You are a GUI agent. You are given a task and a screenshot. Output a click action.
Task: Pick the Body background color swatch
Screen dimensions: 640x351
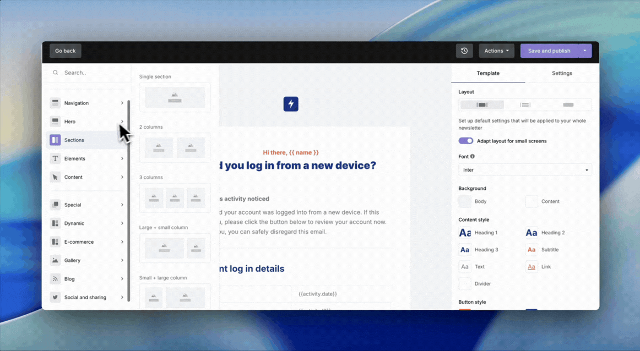(465, 201)
